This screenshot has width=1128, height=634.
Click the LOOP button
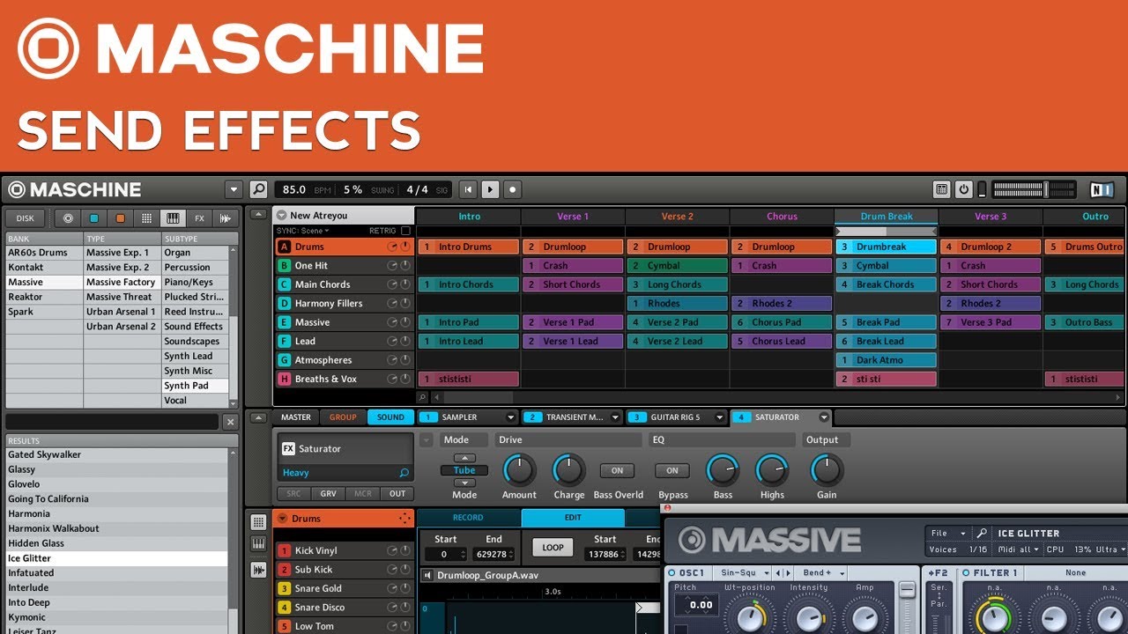coord(553,548)
